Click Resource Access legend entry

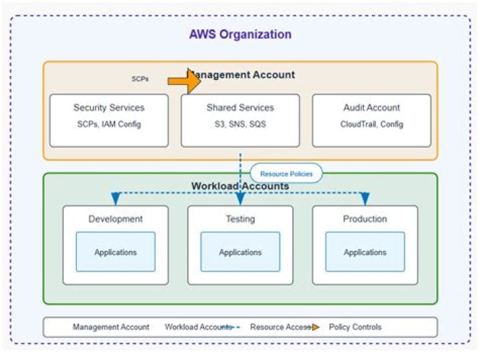pos(281,327)
